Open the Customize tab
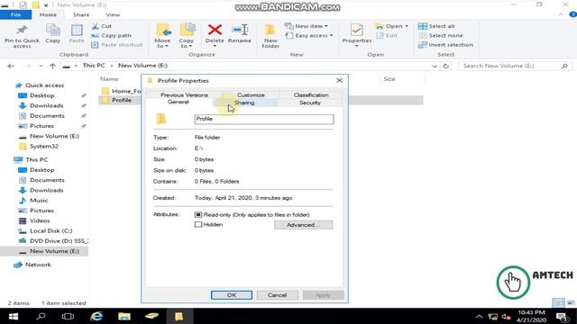577x324 pixels. click(x=251, y=94)
